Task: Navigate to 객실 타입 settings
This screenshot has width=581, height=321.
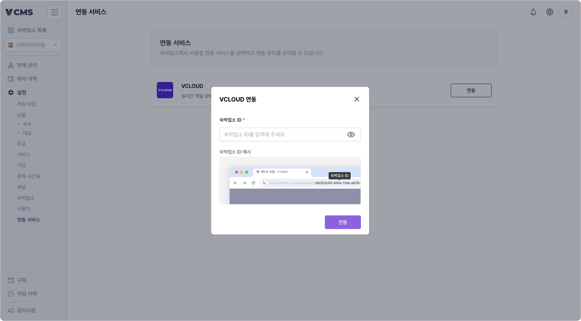Action: pyautogui.click(x=26, y=104)
